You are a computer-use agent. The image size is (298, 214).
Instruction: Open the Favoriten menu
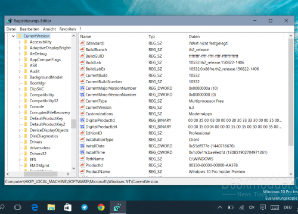click(x=67, y=29)
